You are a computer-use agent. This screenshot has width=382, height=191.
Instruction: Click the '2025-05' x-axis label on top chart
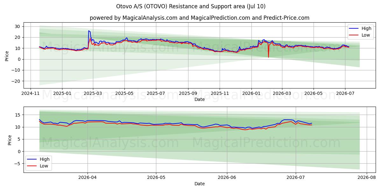tap(124, 94)
